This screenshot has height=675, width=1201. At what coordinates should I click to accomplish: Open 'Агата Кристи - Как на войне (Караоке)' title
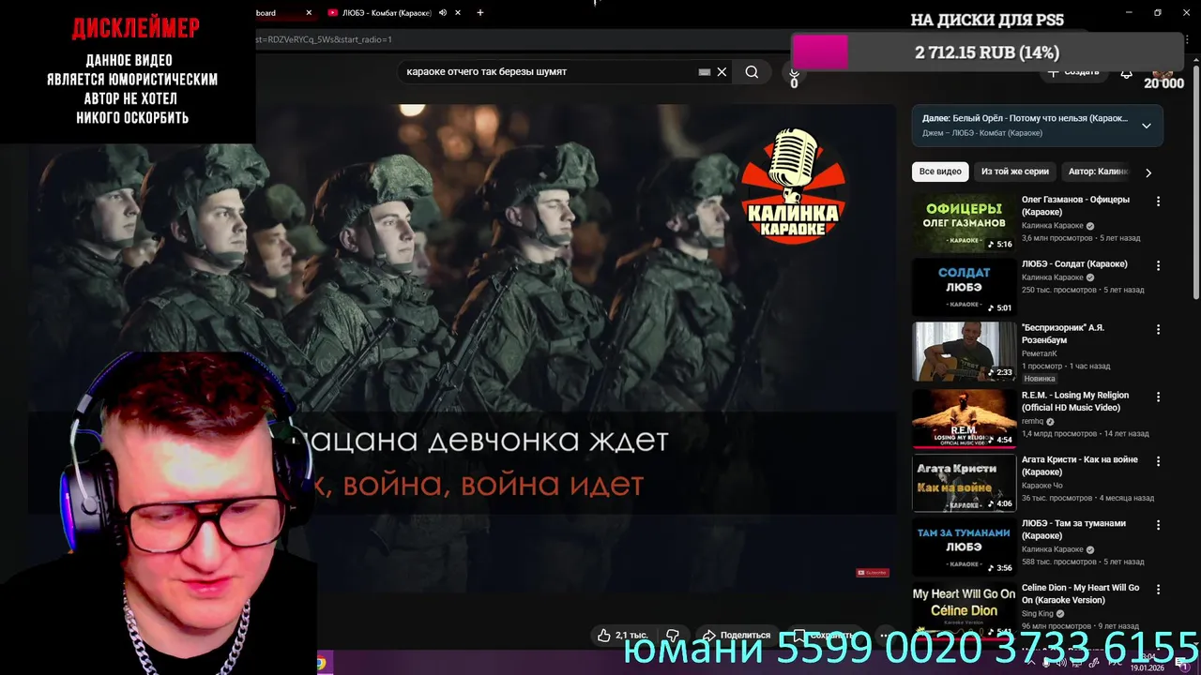pyautogui.click(x=1080, y=466)
